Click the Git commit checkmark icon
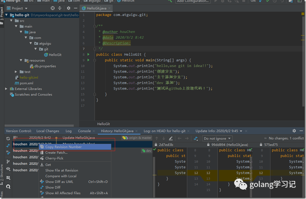 [x=268, y=1]
